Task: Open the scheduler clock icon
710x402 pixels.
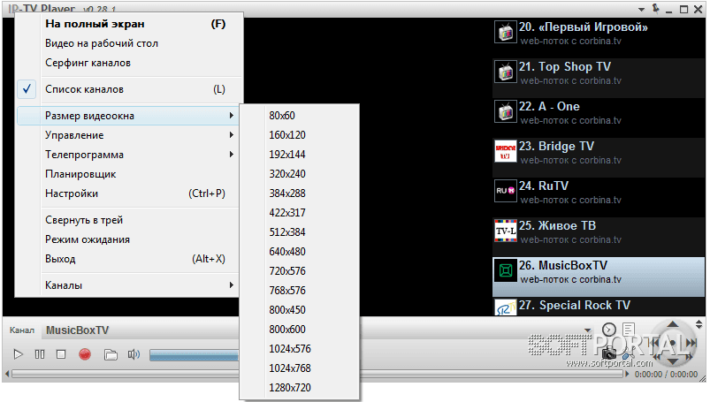Action: click(609, 330)
